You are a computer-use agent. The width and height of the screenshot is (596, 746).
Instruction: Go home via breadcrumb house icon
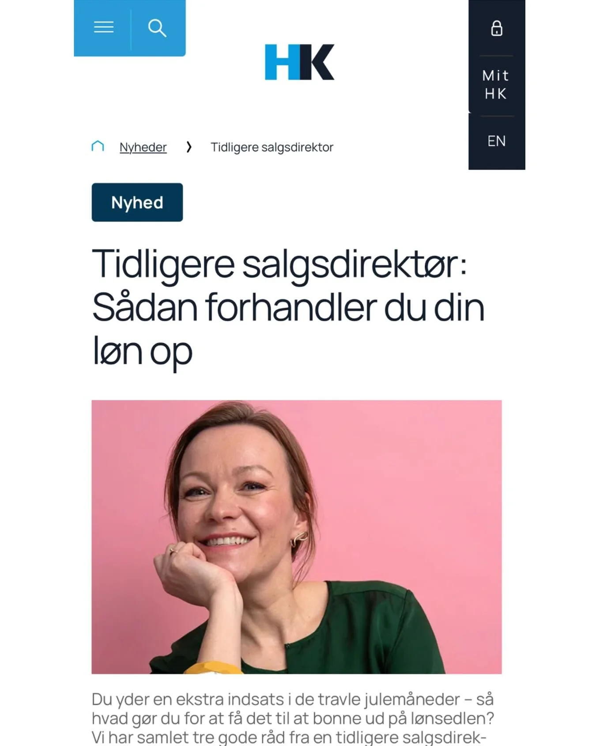(98, 146)
